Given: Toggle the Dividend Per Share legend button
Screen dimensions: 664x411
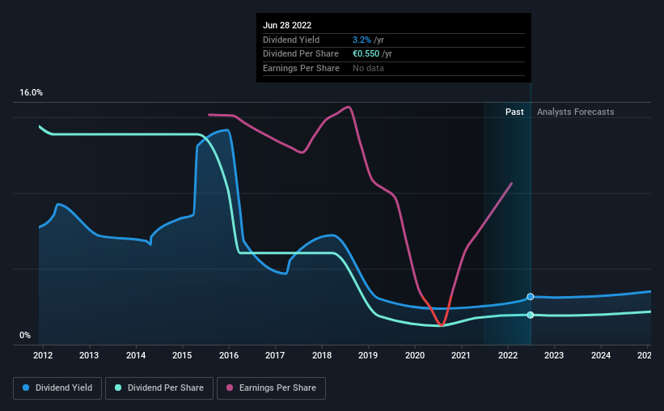Looking at the screenshot, I should (159, 388).
